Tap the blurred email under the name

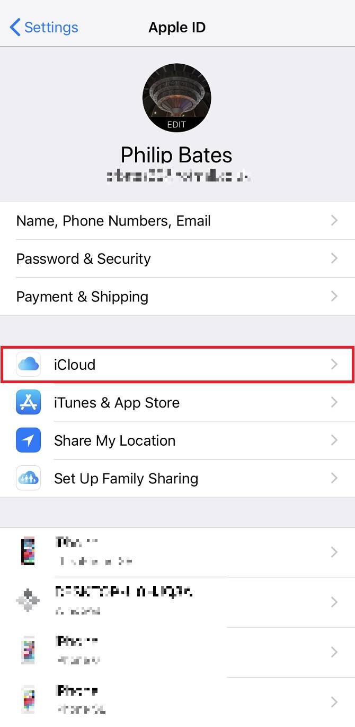point(178,176)
